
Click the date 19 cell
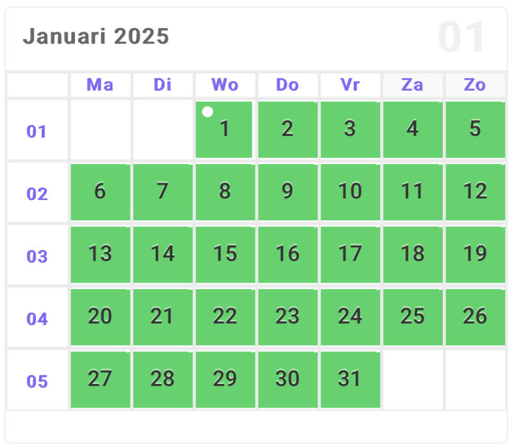[475, 254]
